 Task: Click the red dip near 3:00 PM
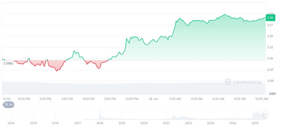pyautogui.click(x=57, y=71)
